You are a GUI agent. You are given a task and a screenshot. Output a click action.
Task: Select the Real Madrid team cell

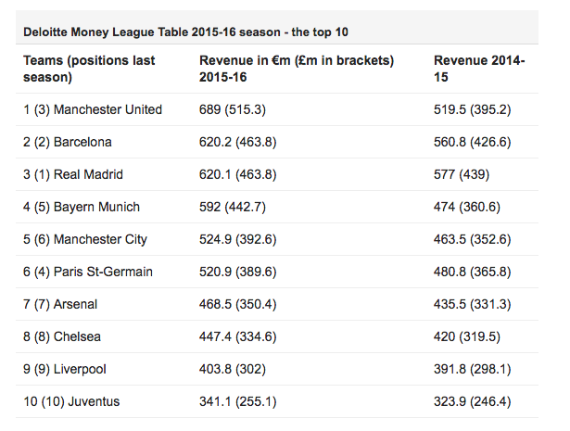tap(73, 174)
